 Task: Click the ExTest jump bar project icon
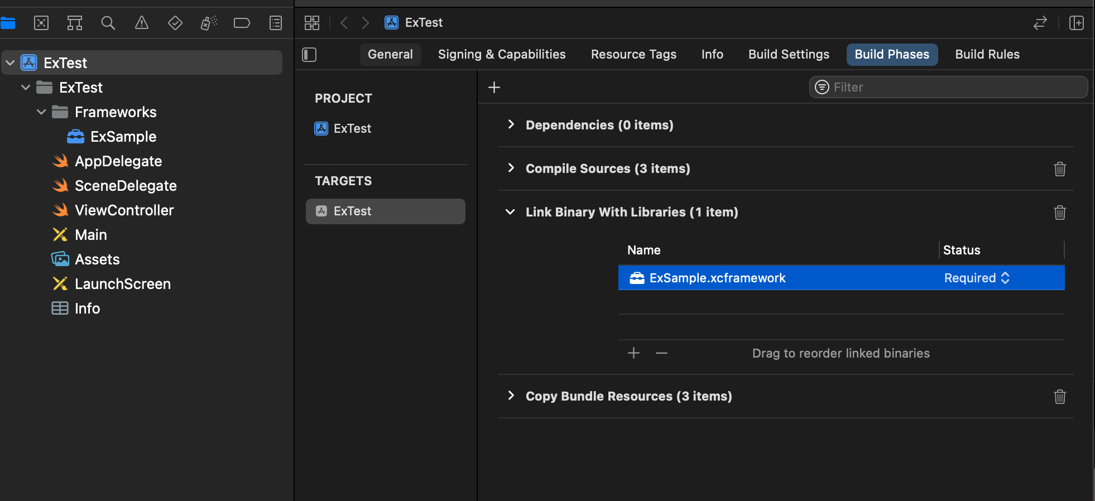392,23
